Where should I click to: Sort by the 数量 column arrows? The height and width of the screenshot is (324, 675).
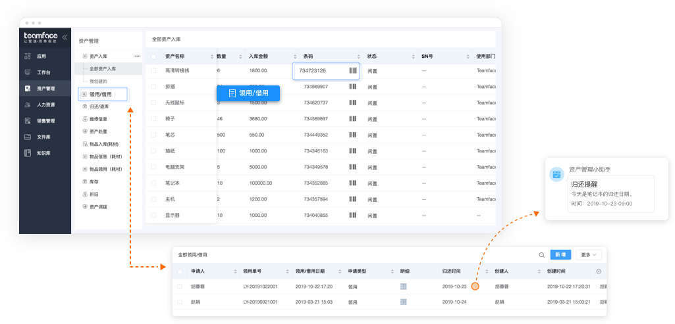tap(242, 57)
